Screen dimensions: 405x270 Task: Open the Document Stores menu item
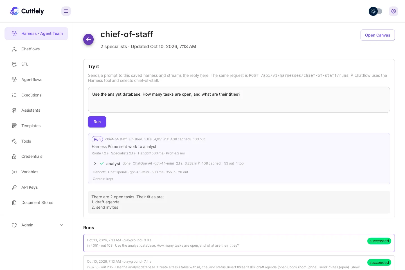click(x=36, y=202)
